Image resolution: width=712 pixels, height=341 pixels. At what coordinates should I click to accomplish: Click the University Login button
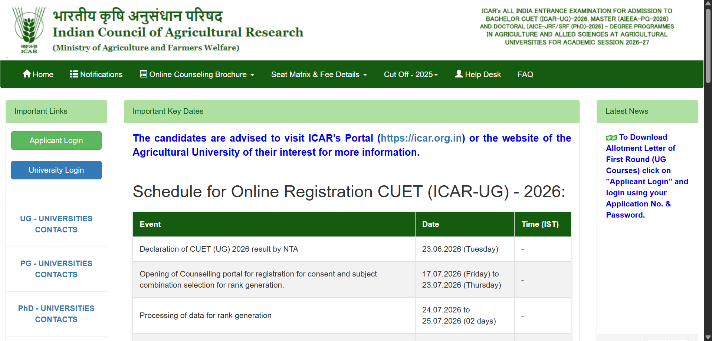click(x=56, y=170)
